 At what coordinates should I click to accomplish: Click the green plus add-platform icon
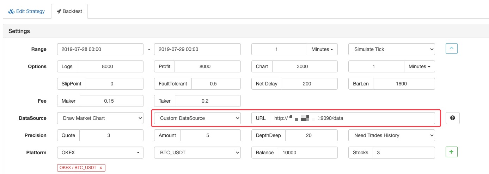[451, 152]
